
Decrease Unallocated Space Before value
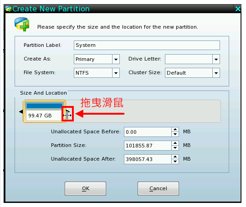tap(175, 134)
